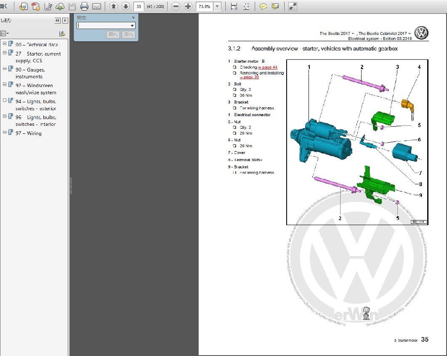Click the '8 - Terminal 30/B+' entry
447x356 pixels.
point(245,160)
